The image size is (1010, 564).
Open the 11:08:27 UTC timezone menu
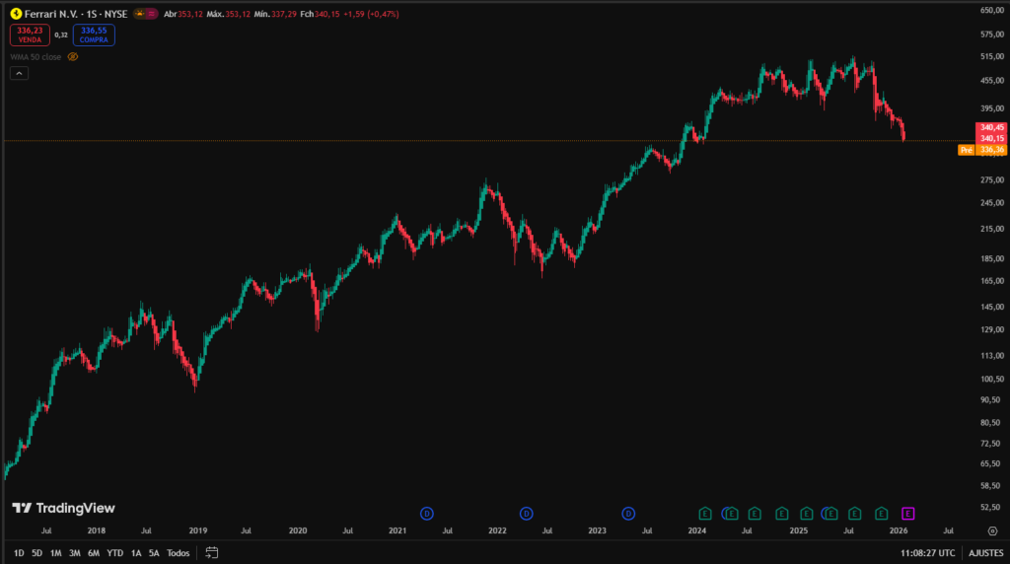[x=927, y=553]
